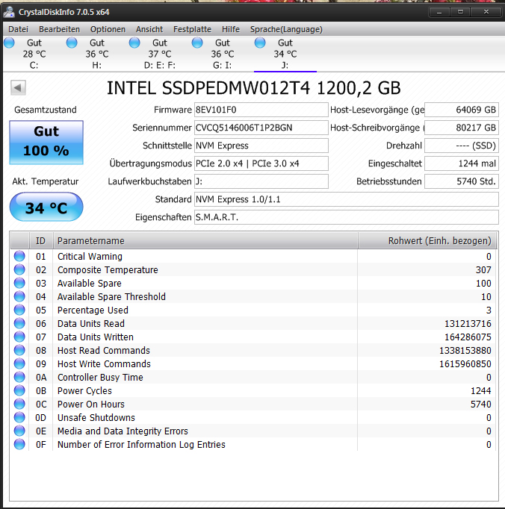Click the Standard field NVM Express 1.0/1.1
This screenshot has width=505, height=509.
[347, 199]
